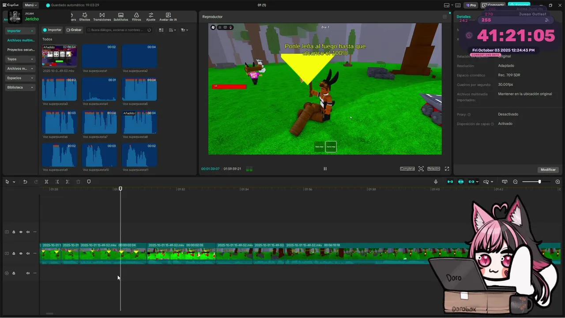Viewport: 565px width, 318px height.
Task: Add a marker shield icon
Action: [x=89, y=182]
